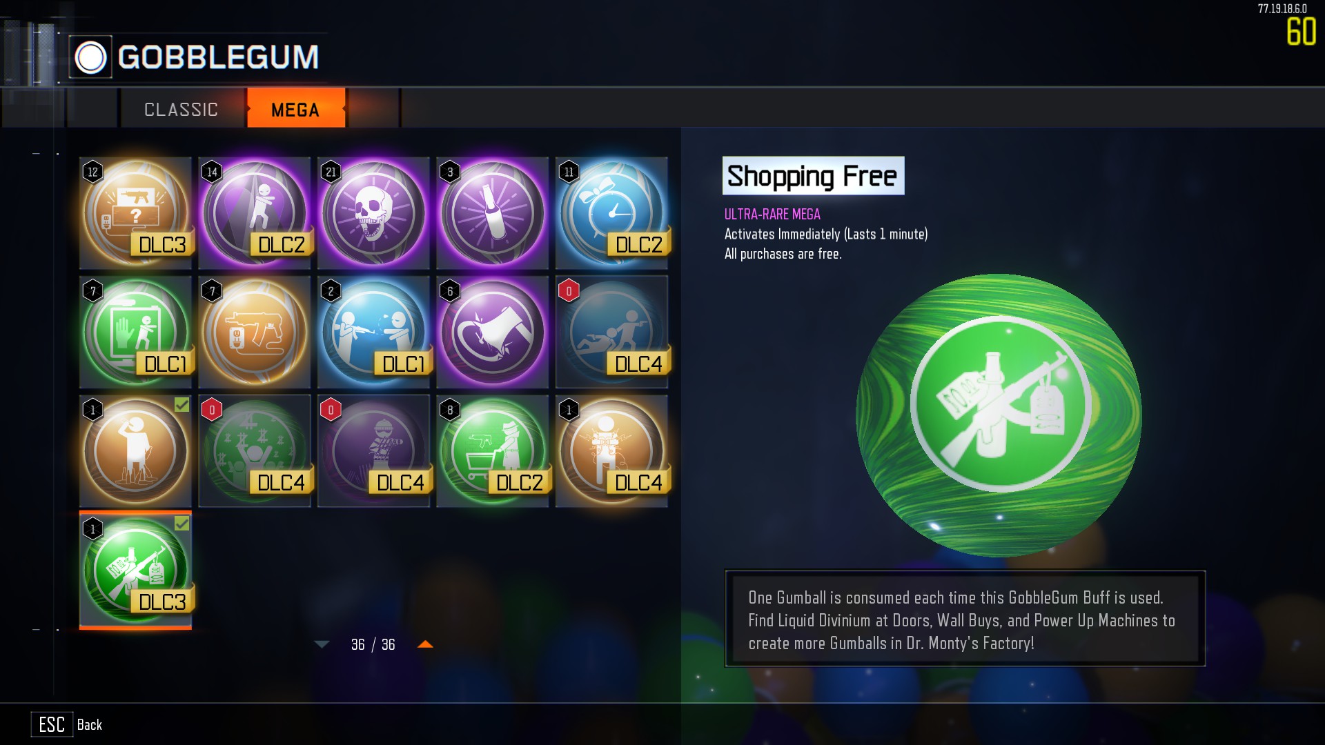
Task: Click the ESC Back button
Action: 67,724
